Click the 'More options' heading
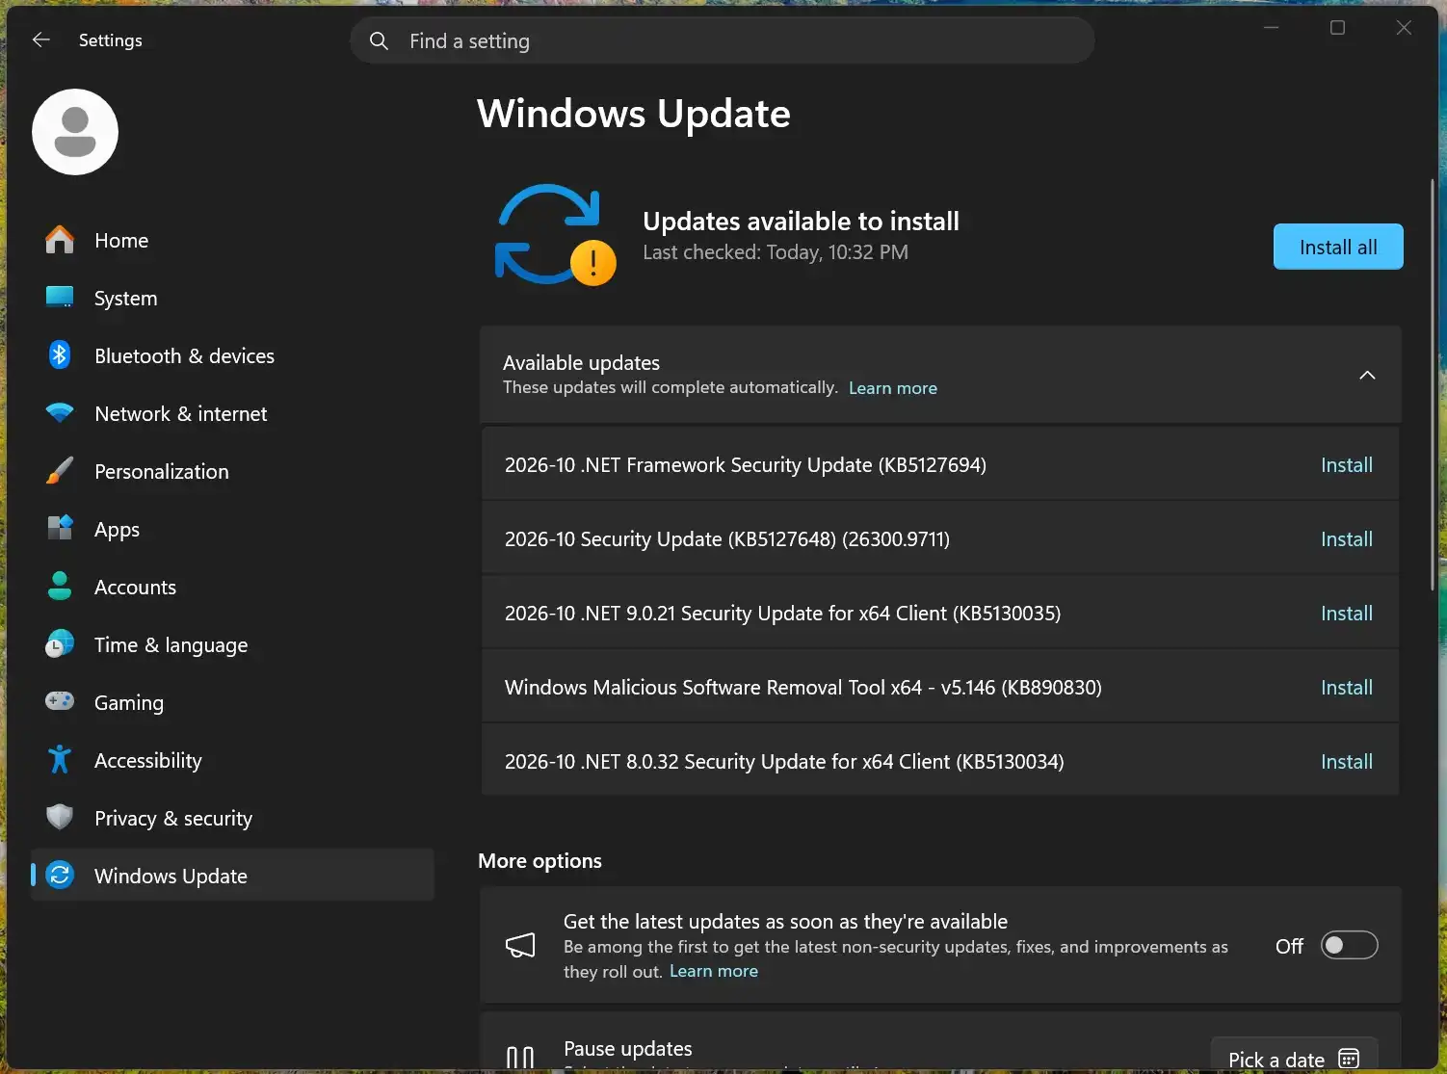Image resolution: width=1447 pixels, height=1074 pixels. coord(539,861)
